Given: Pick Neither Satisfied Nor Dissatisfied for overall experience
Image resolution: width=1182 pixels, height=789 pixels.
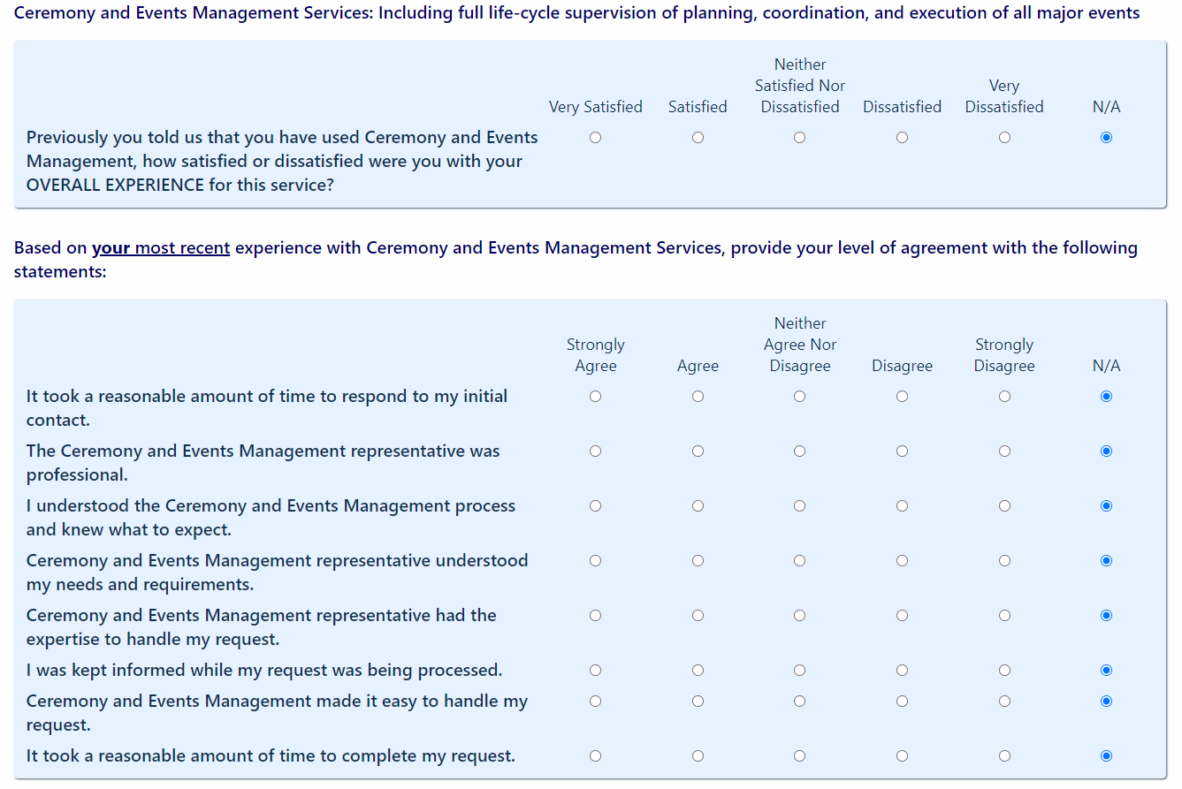Looking at the screenshot, I should tap(799, 138).
